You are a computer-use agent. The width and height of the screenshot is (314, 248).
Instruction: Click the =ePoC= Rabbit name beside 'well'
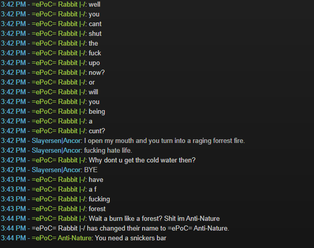59,5
